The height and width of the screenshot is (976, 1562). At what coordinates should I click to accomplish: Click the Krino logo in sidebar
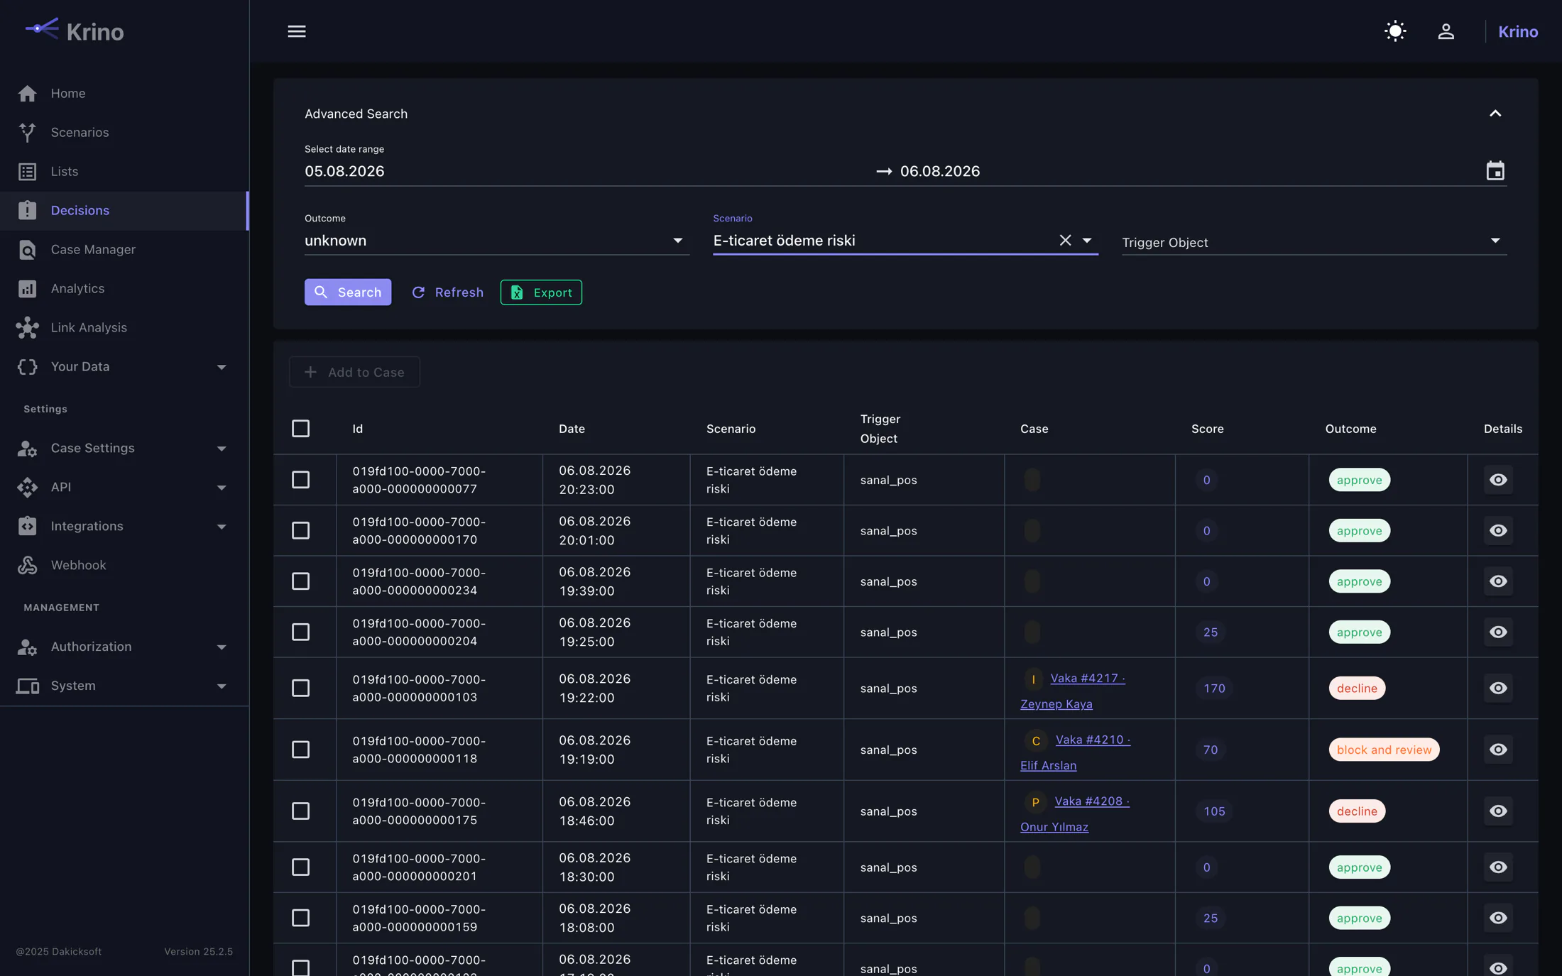(x=74, y=31)
